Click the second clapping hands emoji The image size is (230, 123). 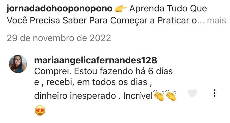pyautogui.click(x=171, y=96)
